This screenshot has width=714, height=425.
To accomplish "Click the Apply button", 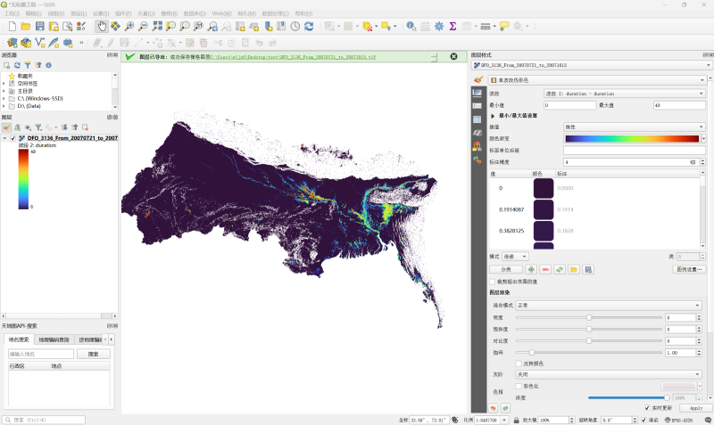I will click(696, 408).
